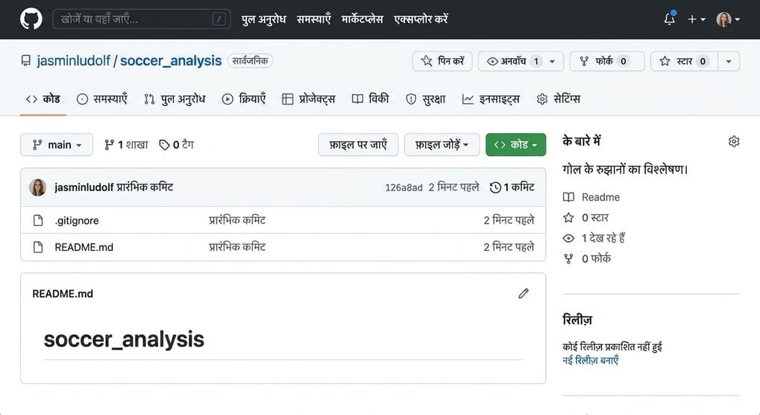Expand the green Code dropdown button
Screen dimensions: 760x415
pyautogui.click(x=515, y=145)
